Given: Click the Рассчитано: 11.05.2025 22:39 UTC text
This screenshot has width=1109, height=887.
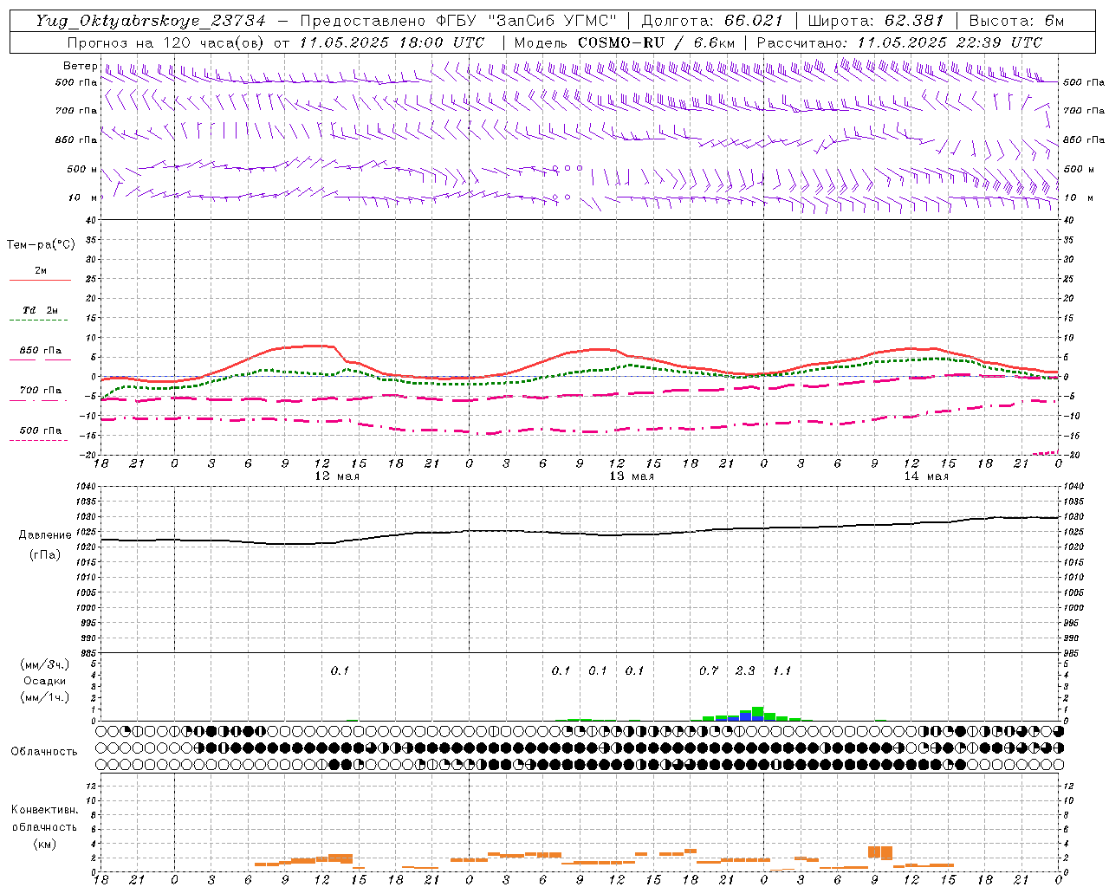Looking at the screenshot, I should coord(899,42).
